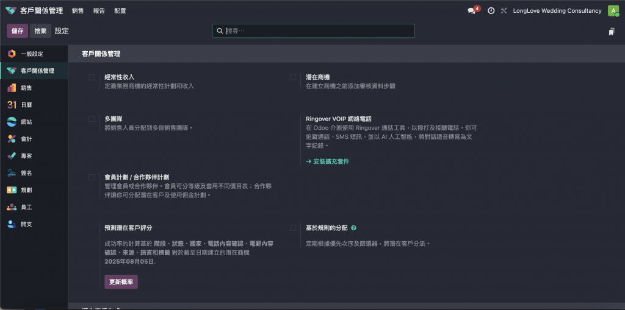Enable the 會員計劃 / 合作夥伴計劃 checkbox
The image size is (625, 310).
pyautogui.click(x=92, y=177)
